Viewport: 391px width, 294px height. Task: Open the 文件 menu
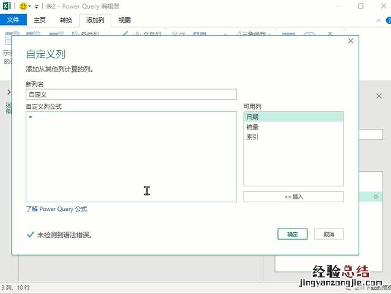pos(12,20)
